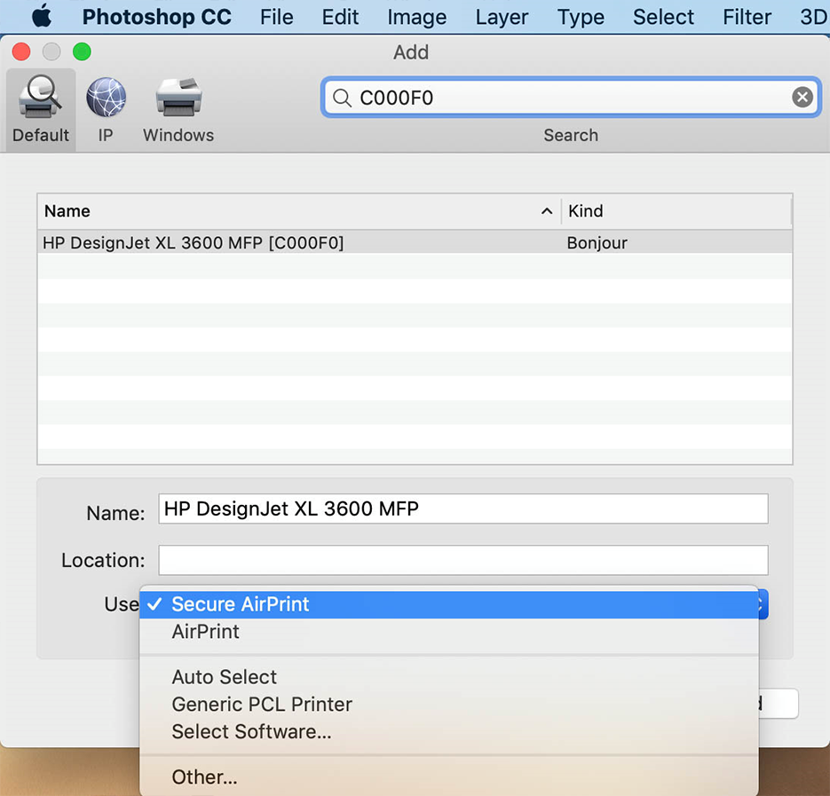
Task: Clear the C000F0 search with the X icon
Action: 802,98
